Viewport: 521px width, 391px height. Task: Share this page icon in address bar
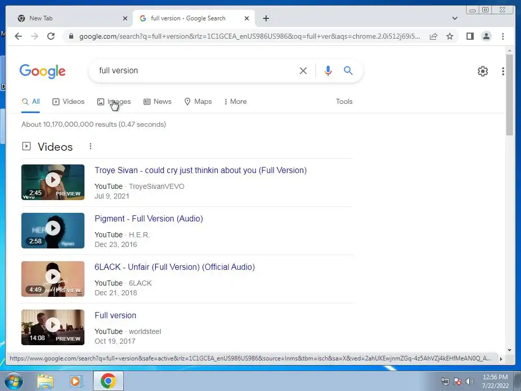[x=433, y=36]
